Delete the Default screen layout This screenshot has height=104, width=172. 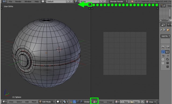point(71,1)
